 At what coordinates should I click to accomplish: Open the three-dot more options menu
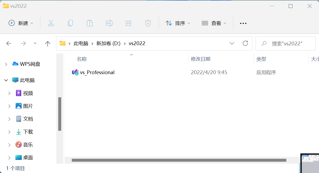(243, 23)
